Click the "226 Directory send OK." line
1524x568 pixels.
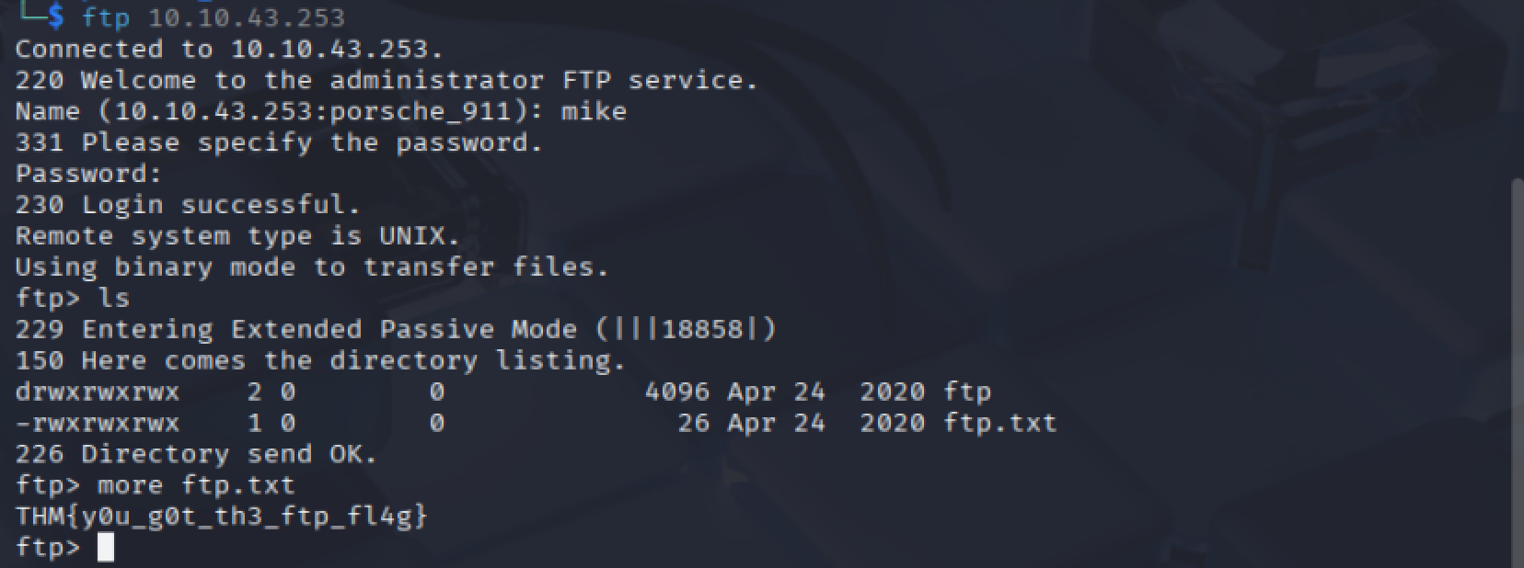[x=196, y=454]
